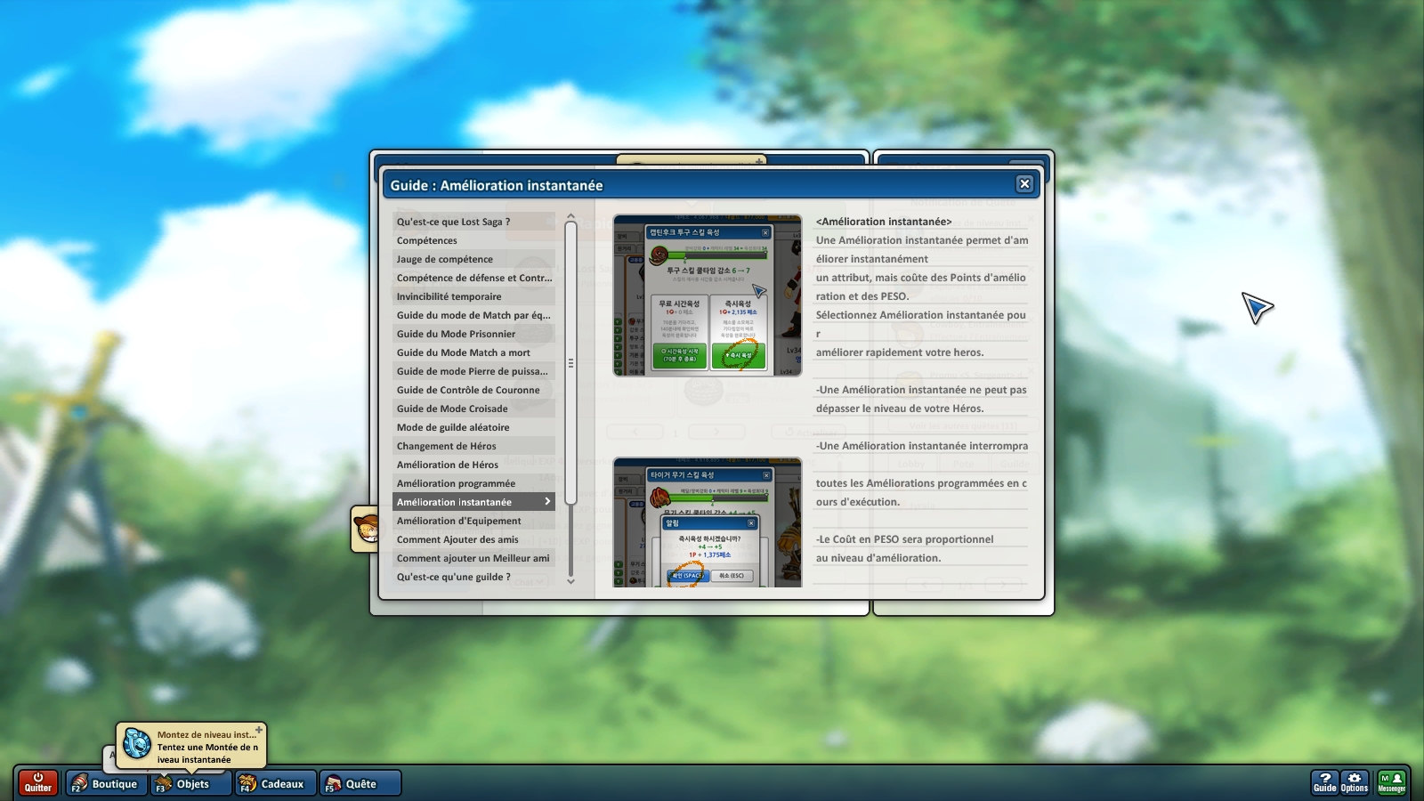Select Changement de Héros entry
The image size is (1424, 801).
pyautogui.click(x=473, y=446)
